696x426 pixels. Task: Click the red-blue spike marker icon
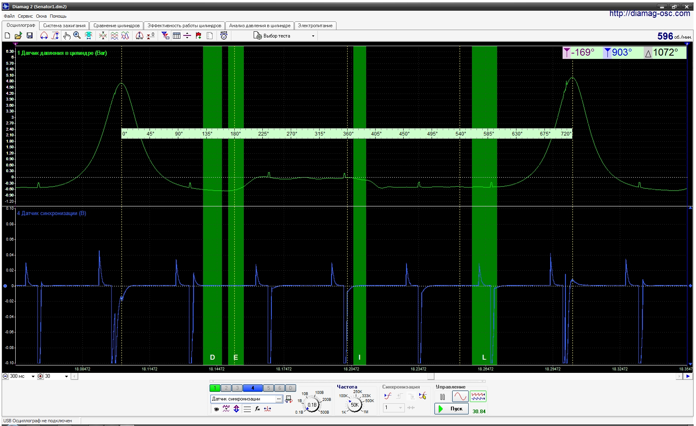(x=268, y=409)
